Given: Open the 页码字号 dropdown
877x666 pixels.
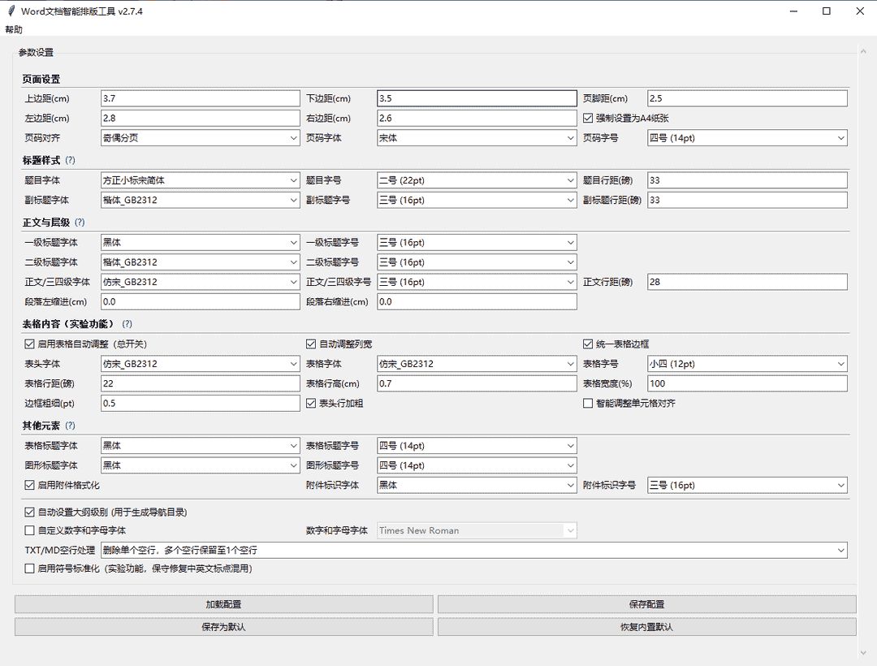Looking at the screenshot, I should 747,137.
